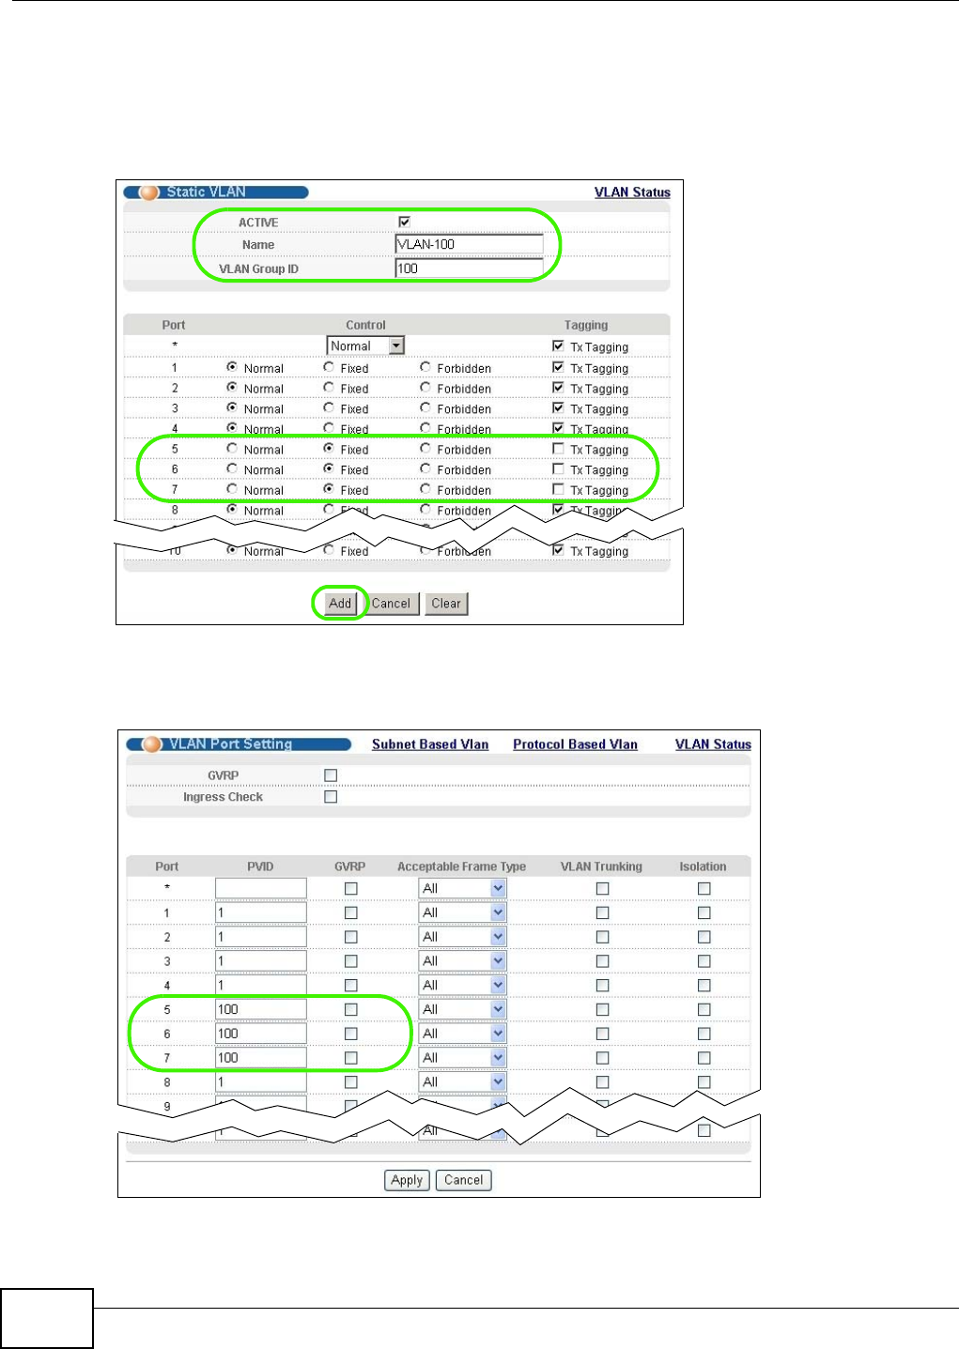Select Forbidden for port 1

(425, 367)
